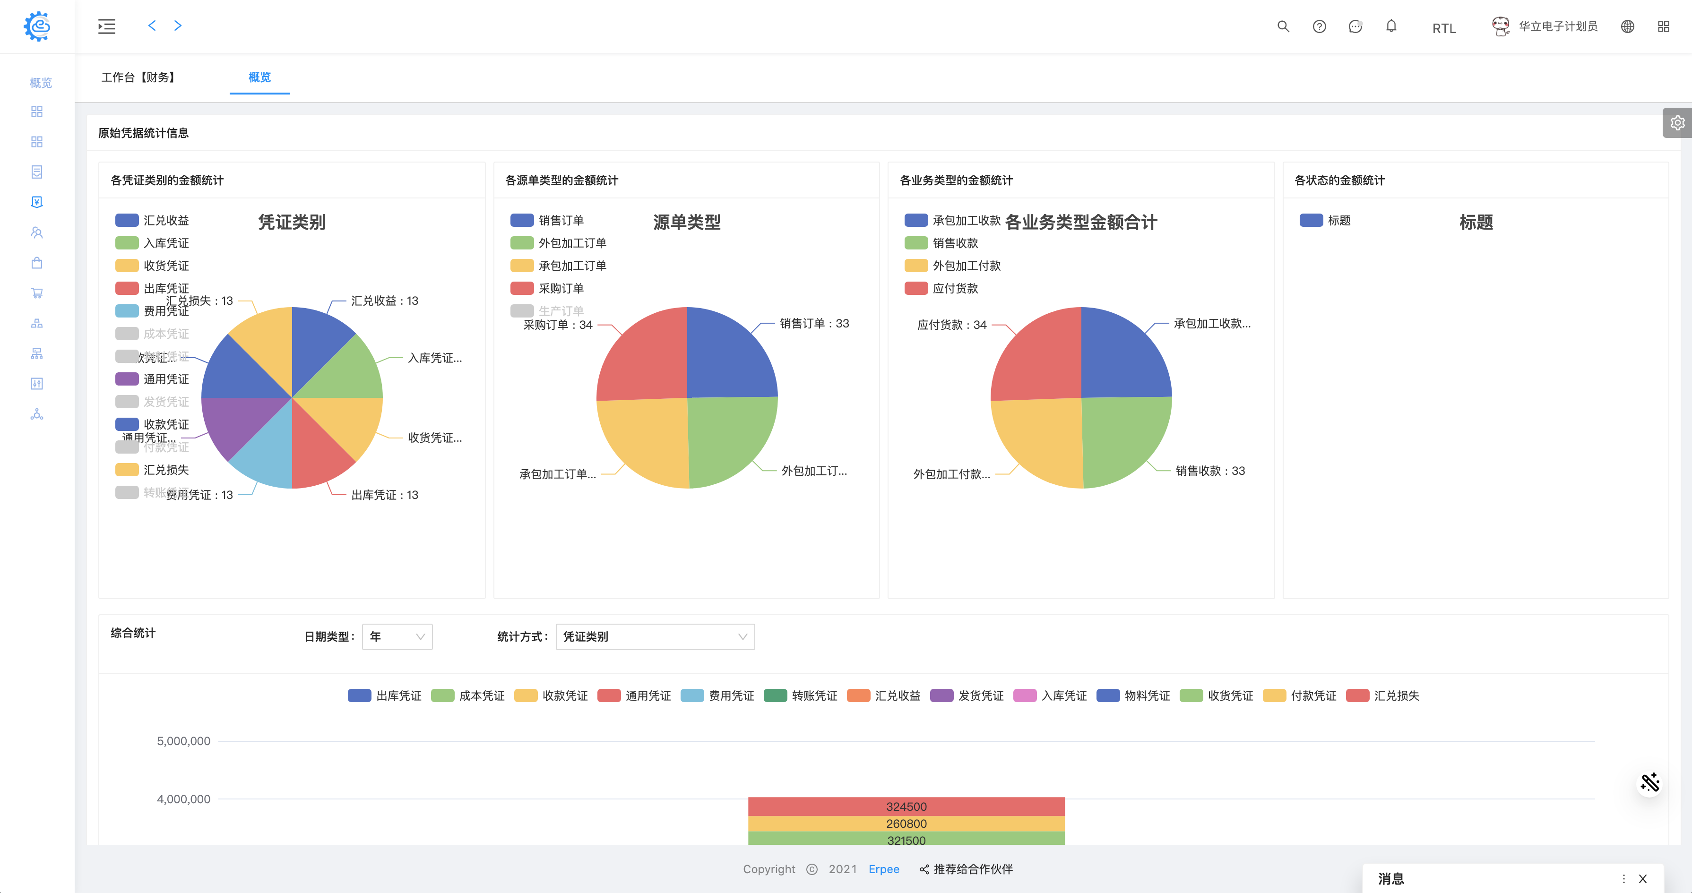Collapse the sidebar menu icon
This screenshot has width=1692, height=893.
click(106, 26)
